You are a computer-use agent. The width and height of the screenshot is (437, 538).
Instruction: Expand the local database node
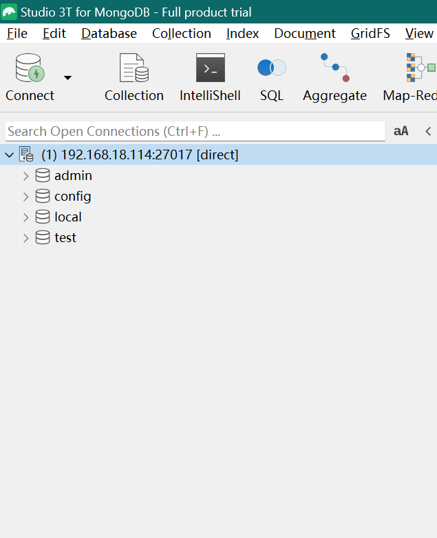[25, 217]
